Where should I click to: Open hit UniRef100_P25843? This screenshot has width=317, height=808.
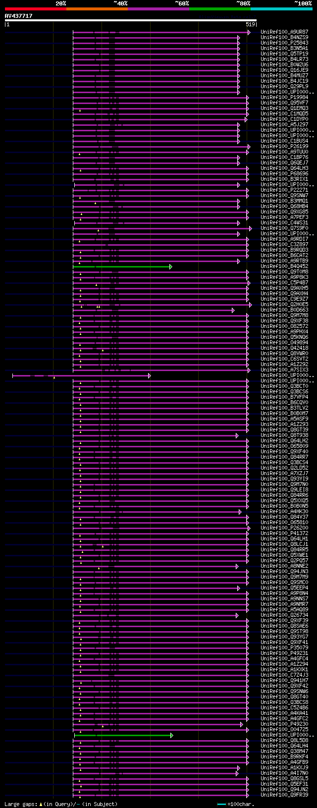click(x=284, y=43)
